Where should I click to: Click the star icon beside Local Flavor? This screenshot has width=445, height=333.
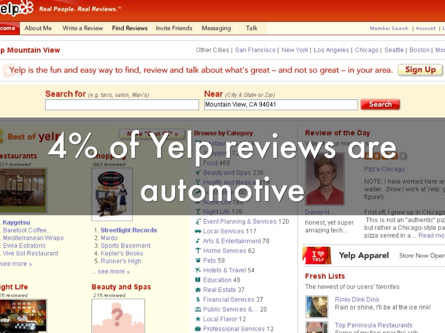(198, 319)
